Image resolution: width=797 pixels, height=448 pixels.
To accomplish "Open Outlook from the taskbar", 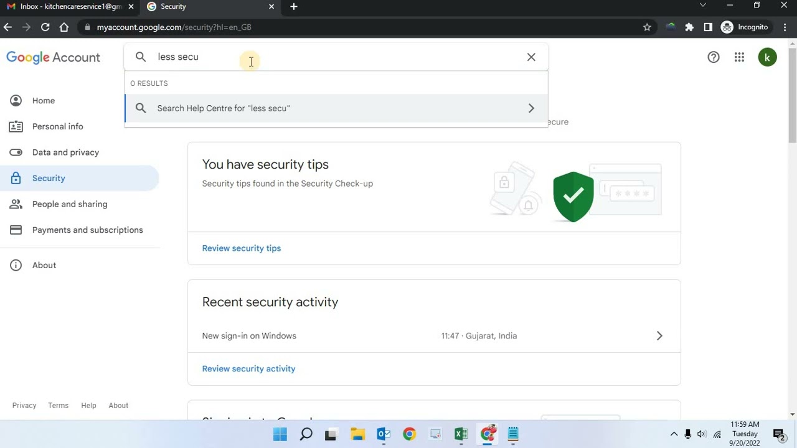I will tap(384, 434).
